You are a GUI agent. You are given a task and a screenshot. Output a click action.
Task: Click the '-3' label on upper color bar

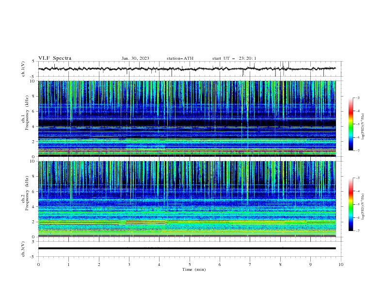(357, 98)
